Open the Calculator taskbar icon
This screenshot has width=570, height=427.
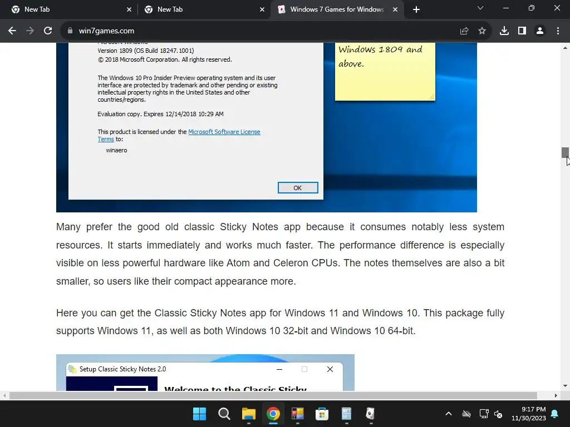point(346,414)
